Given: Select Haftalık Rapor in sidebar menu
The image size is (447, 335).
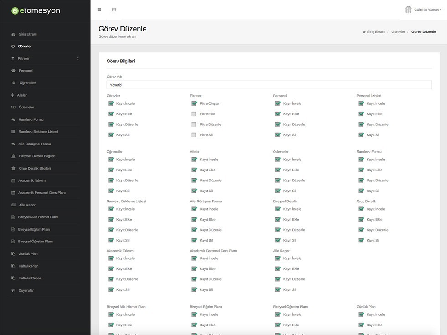Looking at the screenshot, I should 30,278.
